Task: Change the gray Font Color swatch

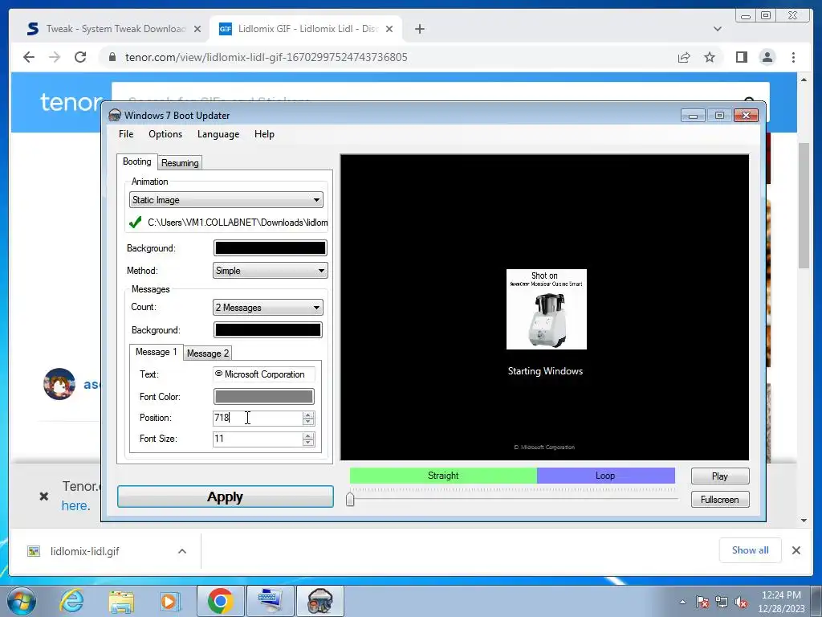Action: coord(263,397)
